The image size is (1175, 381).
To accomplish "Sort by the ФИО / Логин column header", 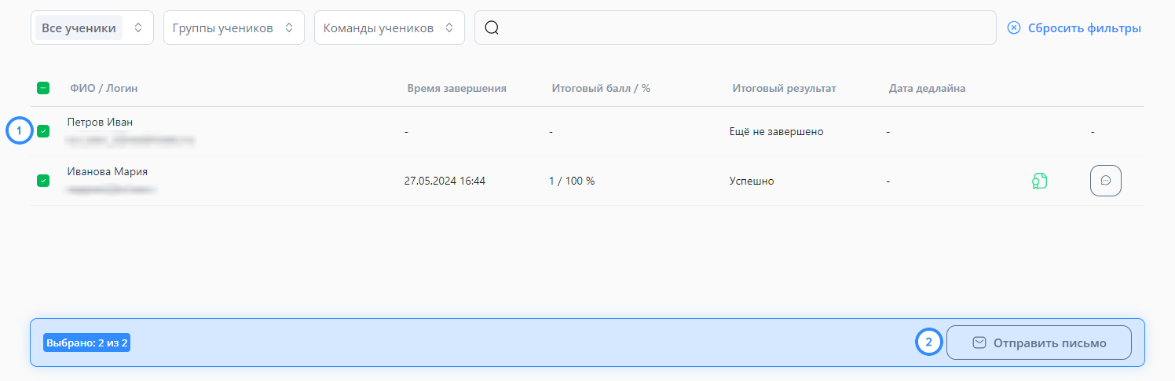I will pos(104,88).
